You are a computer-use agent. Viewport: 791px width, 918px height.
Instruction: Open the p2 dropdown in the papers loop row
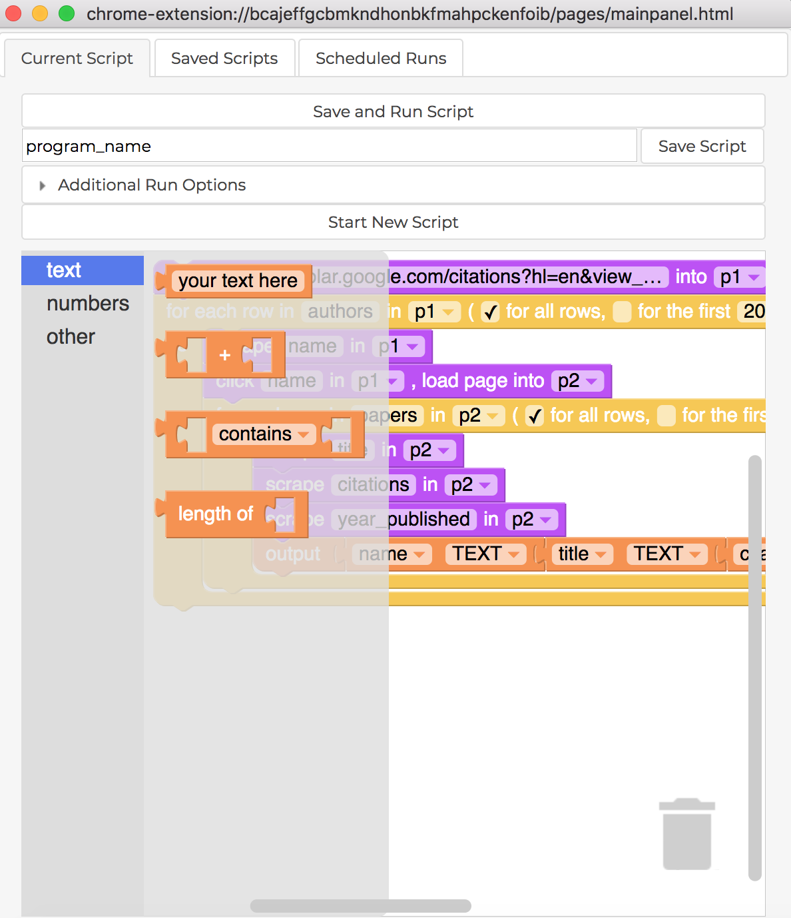[479, 416]
